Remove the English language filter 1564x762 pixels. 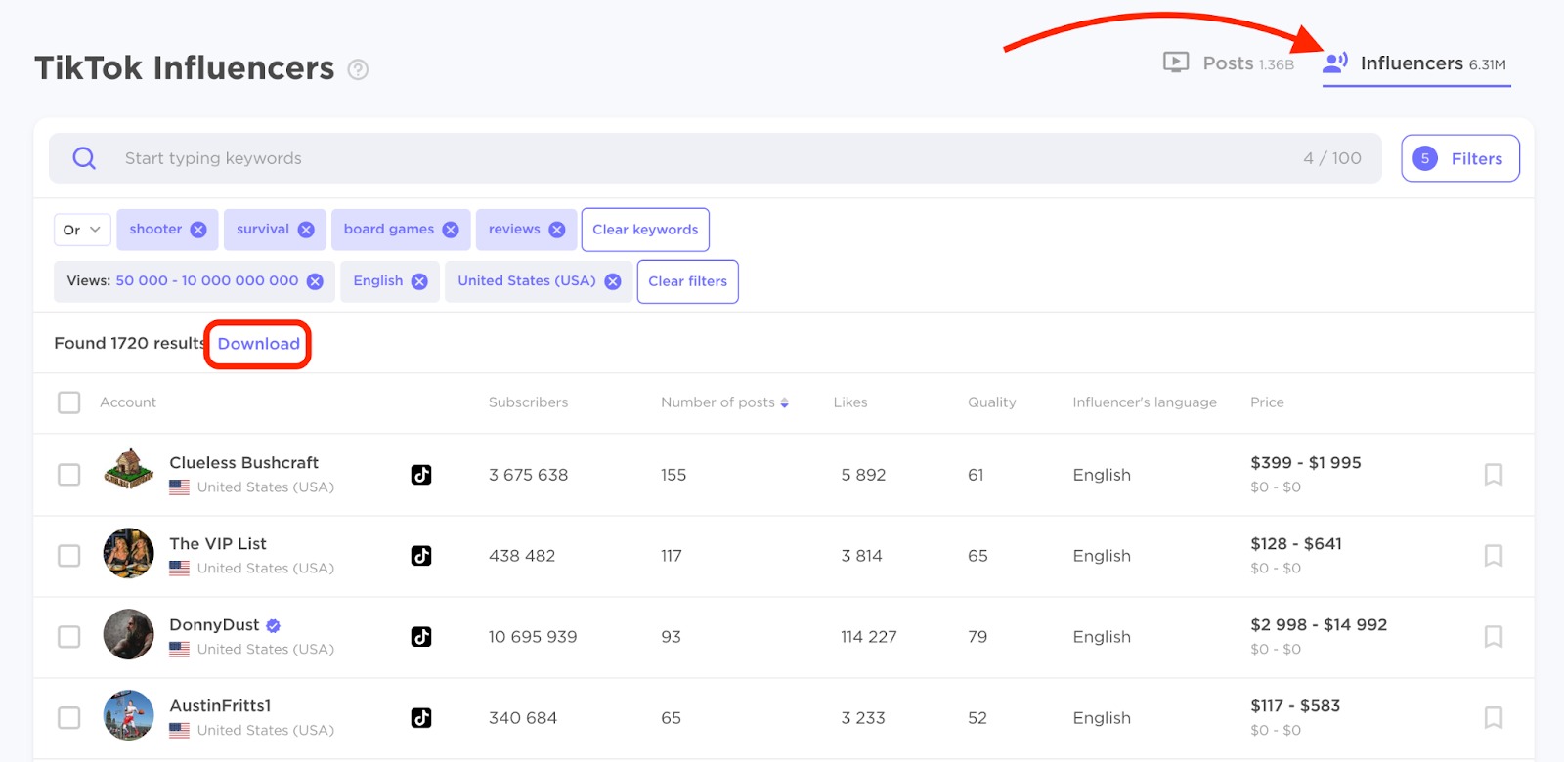[x=419, y=281]
